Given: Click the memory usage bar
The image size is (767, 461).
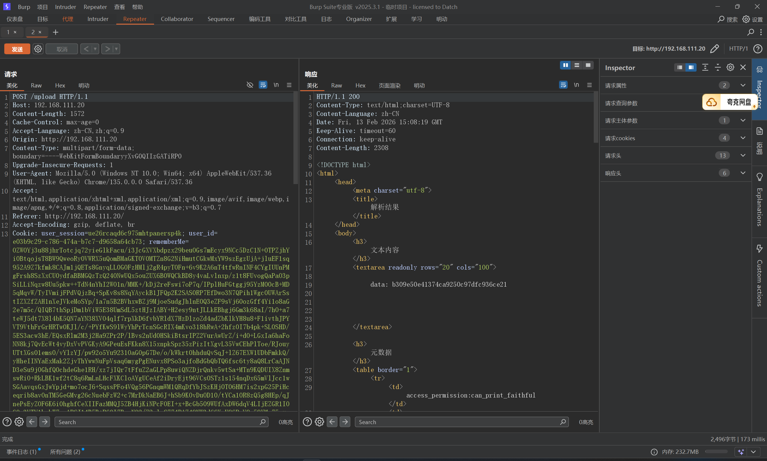Looking at the screenshot, I should pyautogui.click(x=716, y=451).
